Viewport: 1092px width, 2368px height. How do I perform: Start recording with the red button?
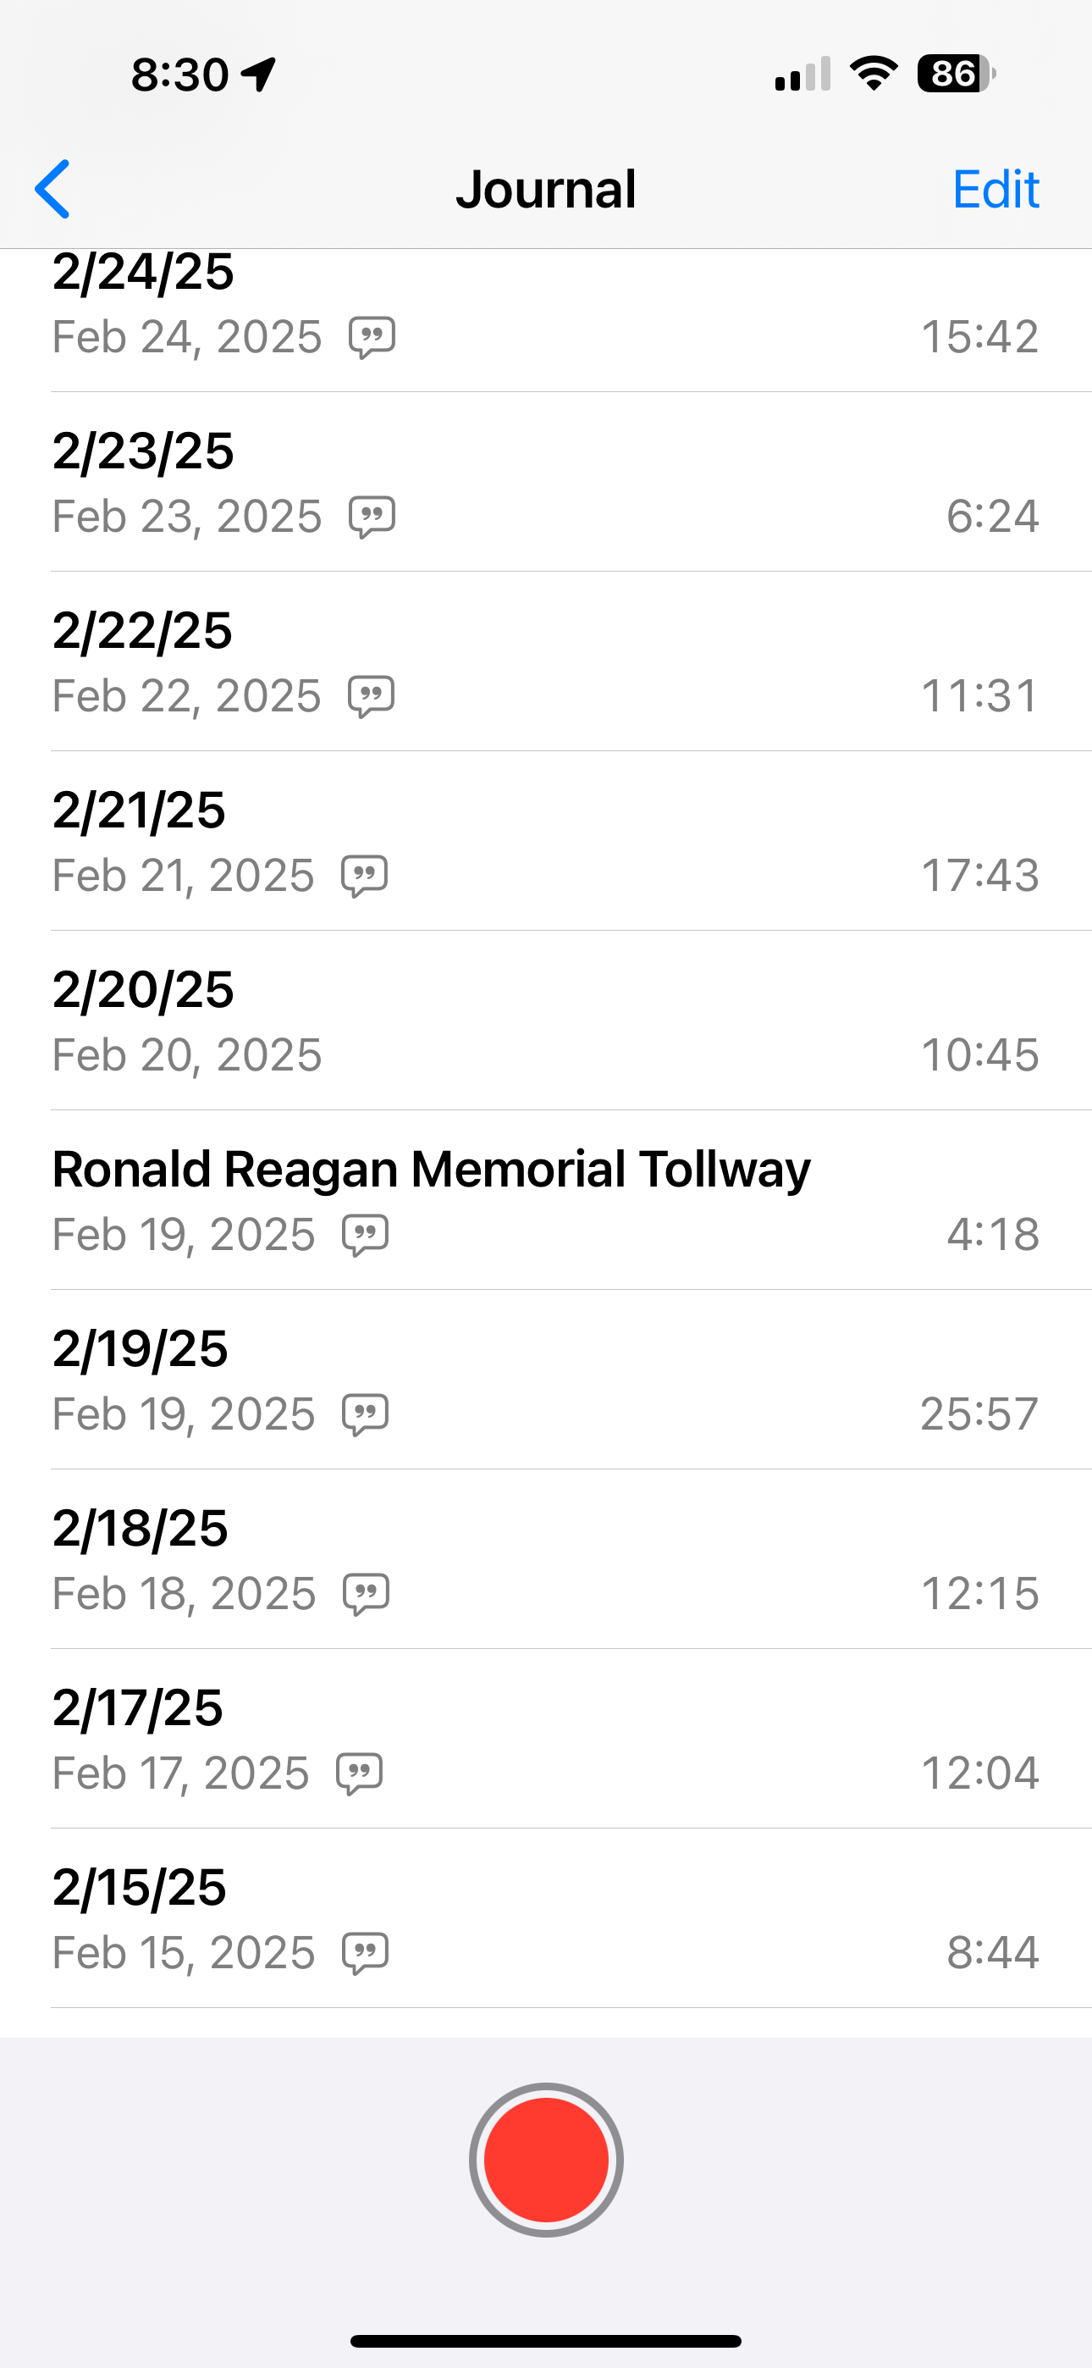pos(546,2160)
